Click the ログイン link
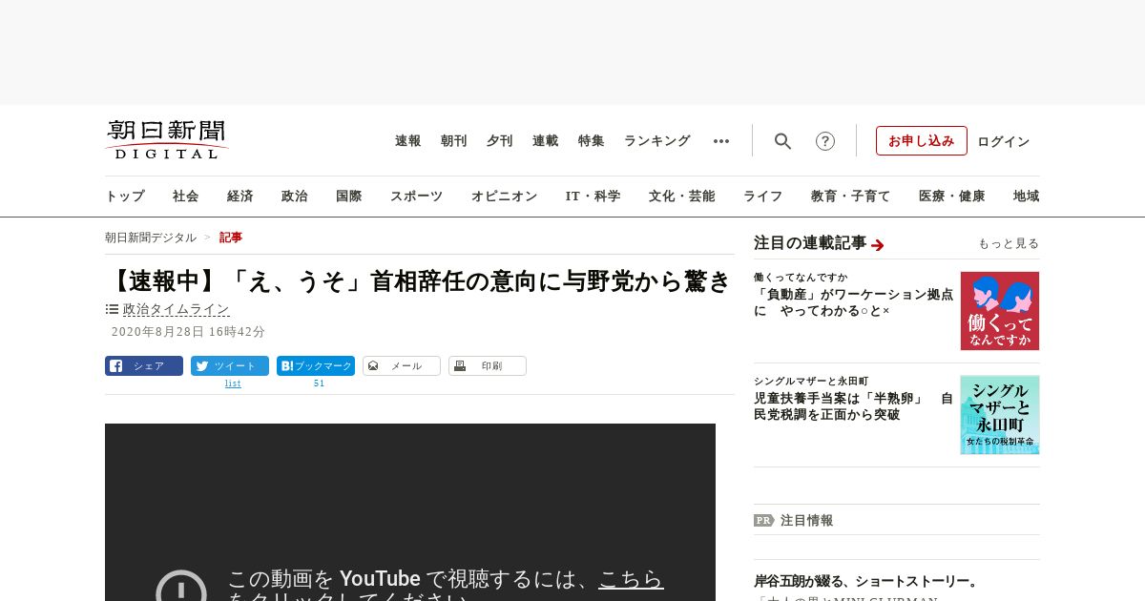This screenshot has width=1145, height=601. tap(1004, 141)
